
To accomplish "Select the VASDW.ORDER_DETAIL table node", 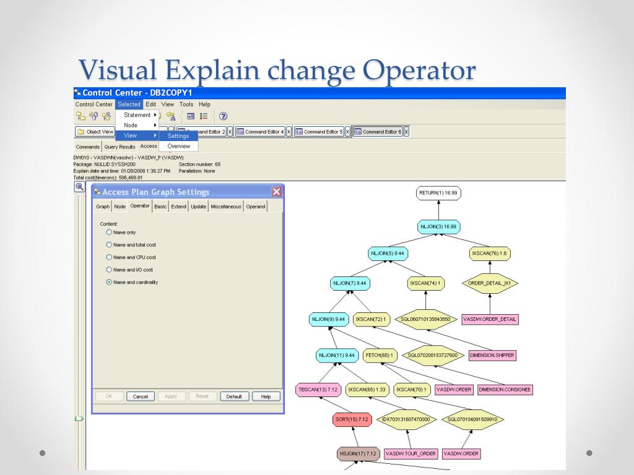I will pos(490,319).
